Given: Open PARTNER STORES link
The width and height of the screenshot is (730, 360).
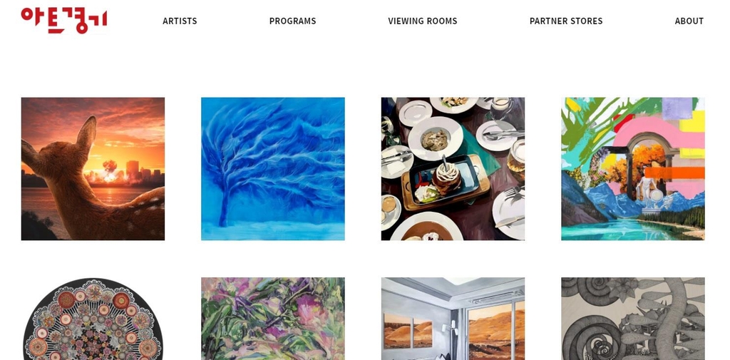Looking at the screenshot, I should 565,21.
